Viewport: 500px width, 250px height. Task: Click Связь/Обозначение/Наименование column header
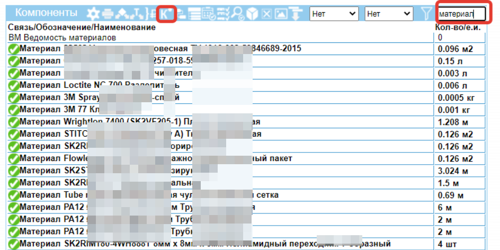[82, 27]
